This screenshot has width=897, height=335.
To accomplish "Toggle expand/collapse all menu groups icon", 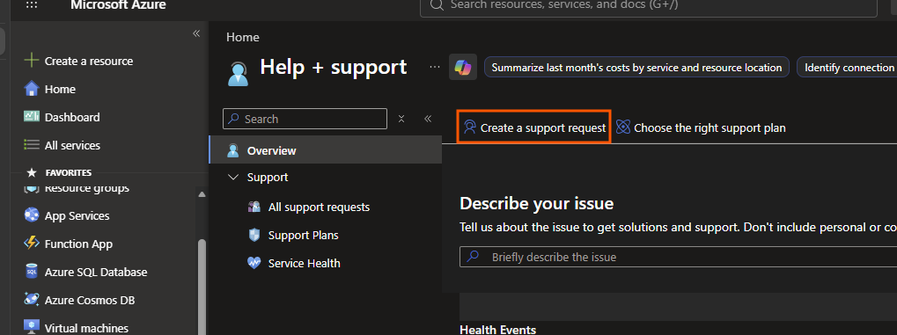I will click(401, 119).
